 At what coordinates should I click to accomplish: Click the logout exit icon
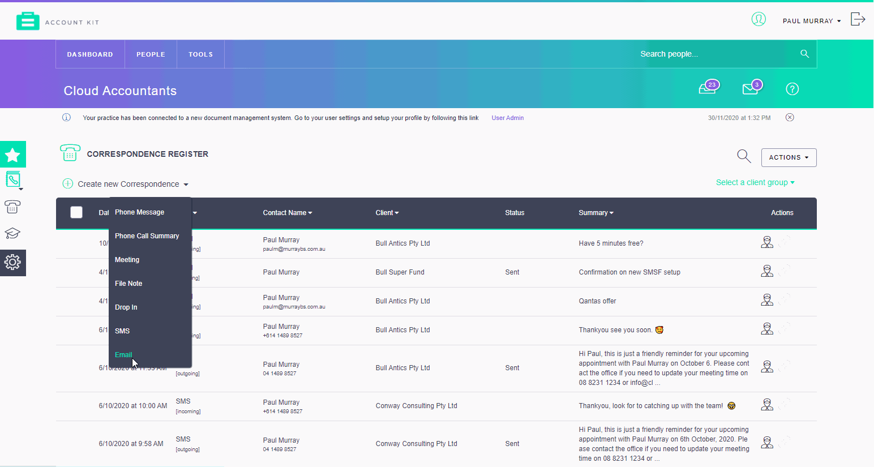pyautogui.click(x=858, y=19)
